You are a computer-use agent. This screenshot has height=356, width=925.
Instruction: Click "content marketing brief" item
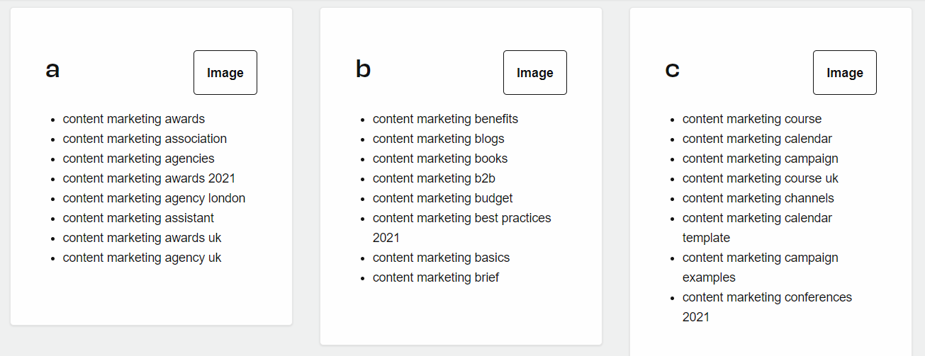pos(436,277)
